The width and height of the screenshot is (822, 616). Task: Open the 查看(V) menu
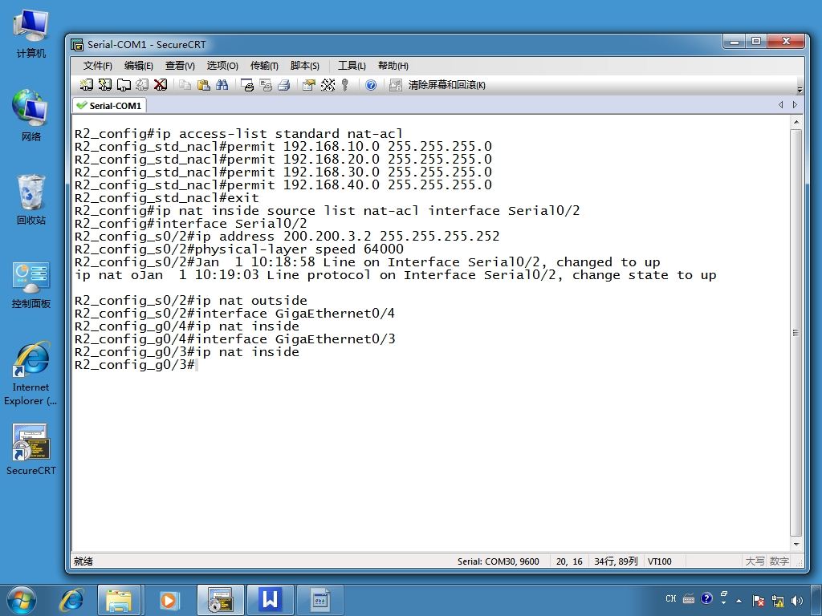pyautogui.click(x=180, y=66)
